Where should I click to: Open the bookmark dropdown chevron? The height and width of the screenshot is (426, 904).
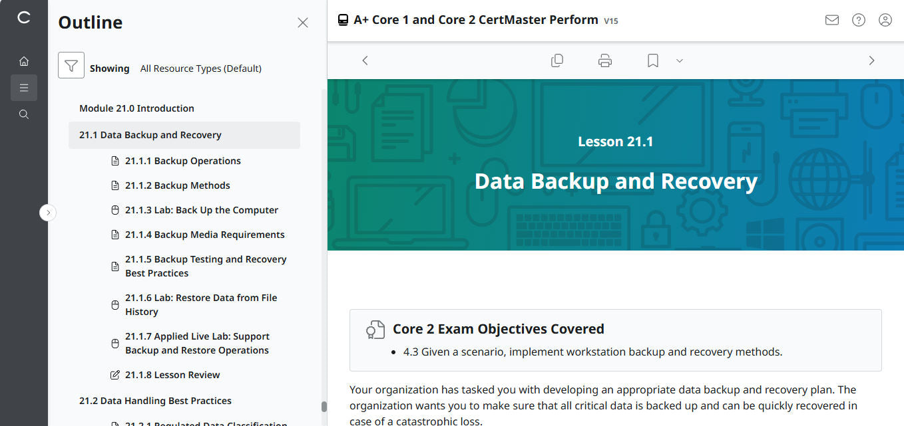(x=679, y=60)
